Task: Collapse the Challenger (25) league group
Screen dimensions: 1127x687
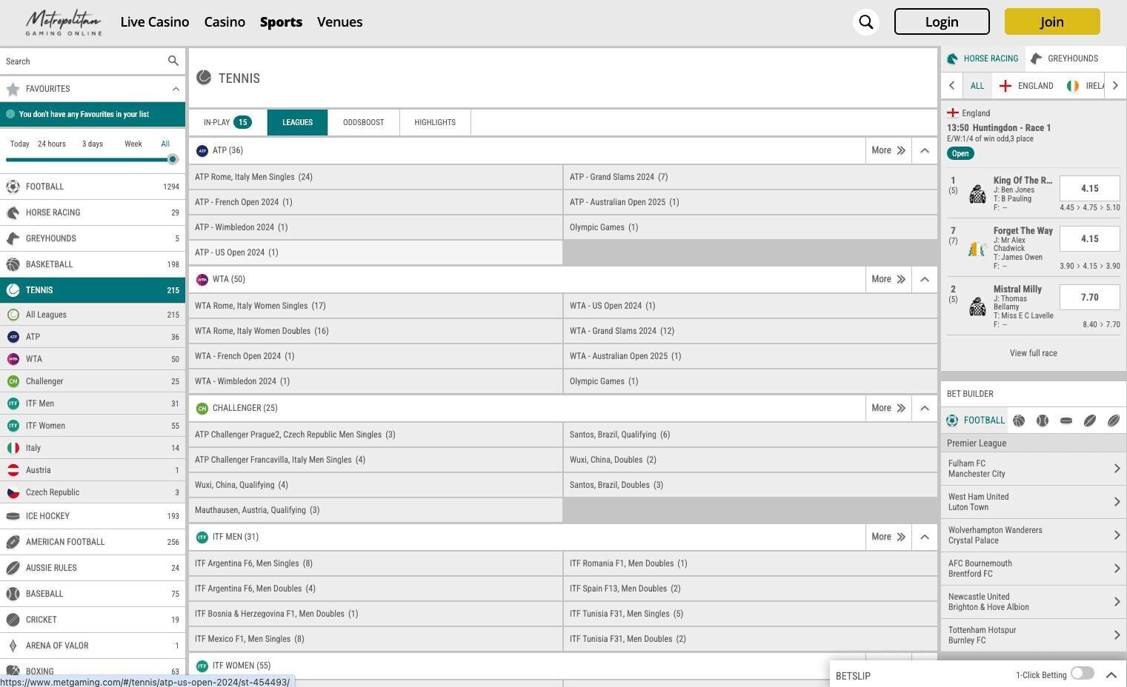Action: [x=924, y=408]
